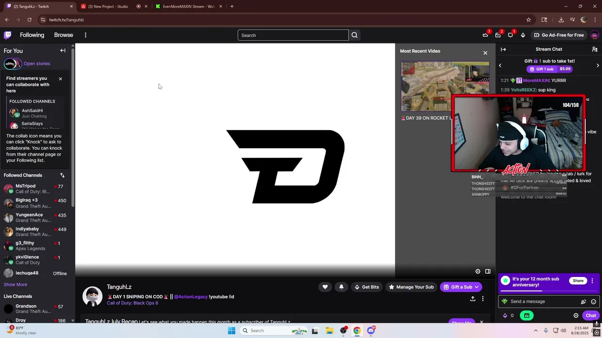Expand followed channels with Show More
This screenshot has height=338, width=602.
(x=16, y=284)
